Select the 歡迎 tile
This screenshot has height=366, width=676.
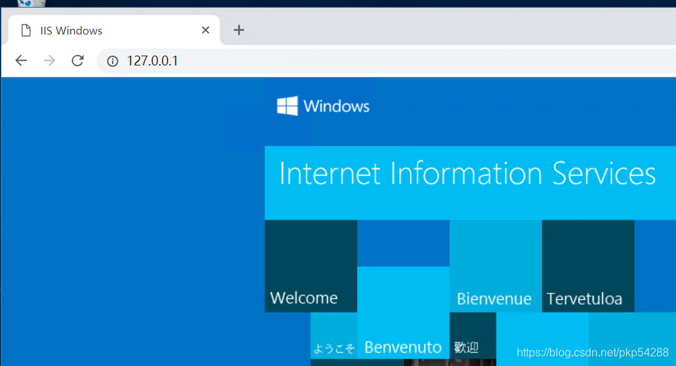[473, 336]
